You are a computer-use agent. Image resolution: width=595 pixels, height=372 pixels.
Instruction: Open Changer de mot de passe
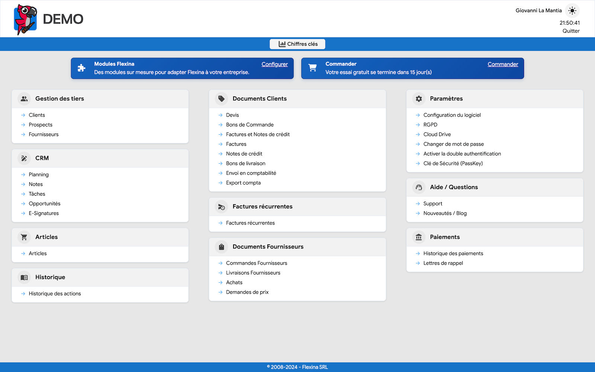(453, 144)
